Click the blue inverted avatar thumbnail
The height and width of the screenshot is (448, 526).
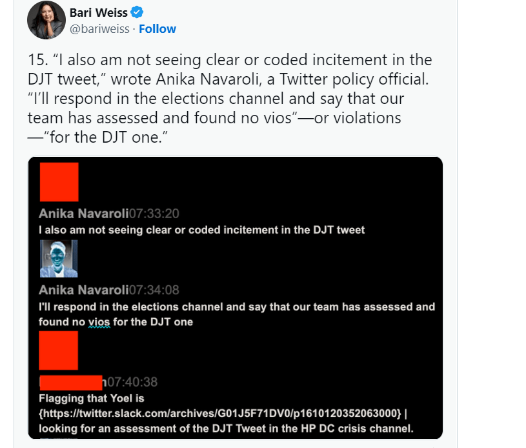[59, 258]
